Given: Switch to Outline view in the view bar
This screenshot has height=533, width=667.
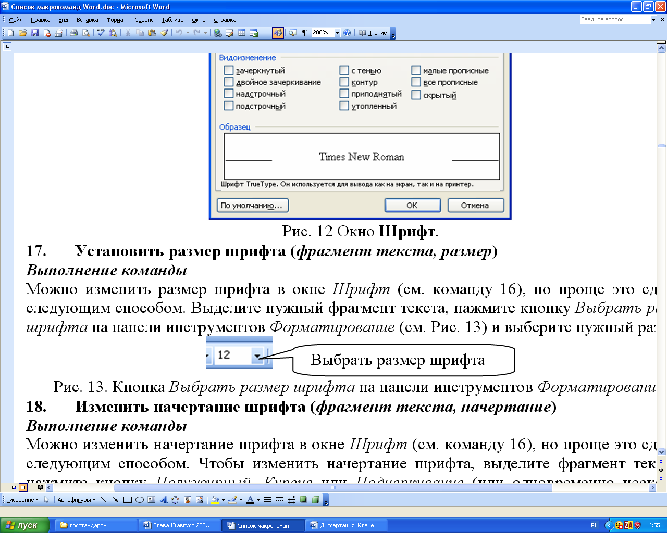Looking at the screenshot, I should click(31, 488).
